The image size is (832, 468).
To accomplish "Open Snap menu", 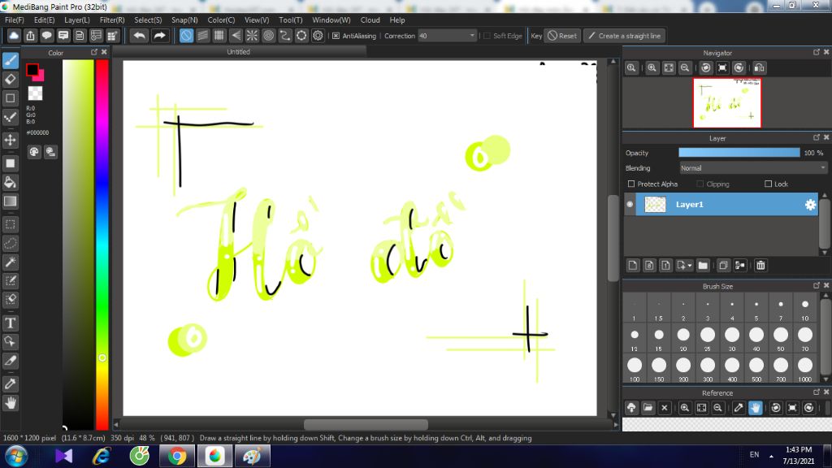I will [x=184, y=19].
